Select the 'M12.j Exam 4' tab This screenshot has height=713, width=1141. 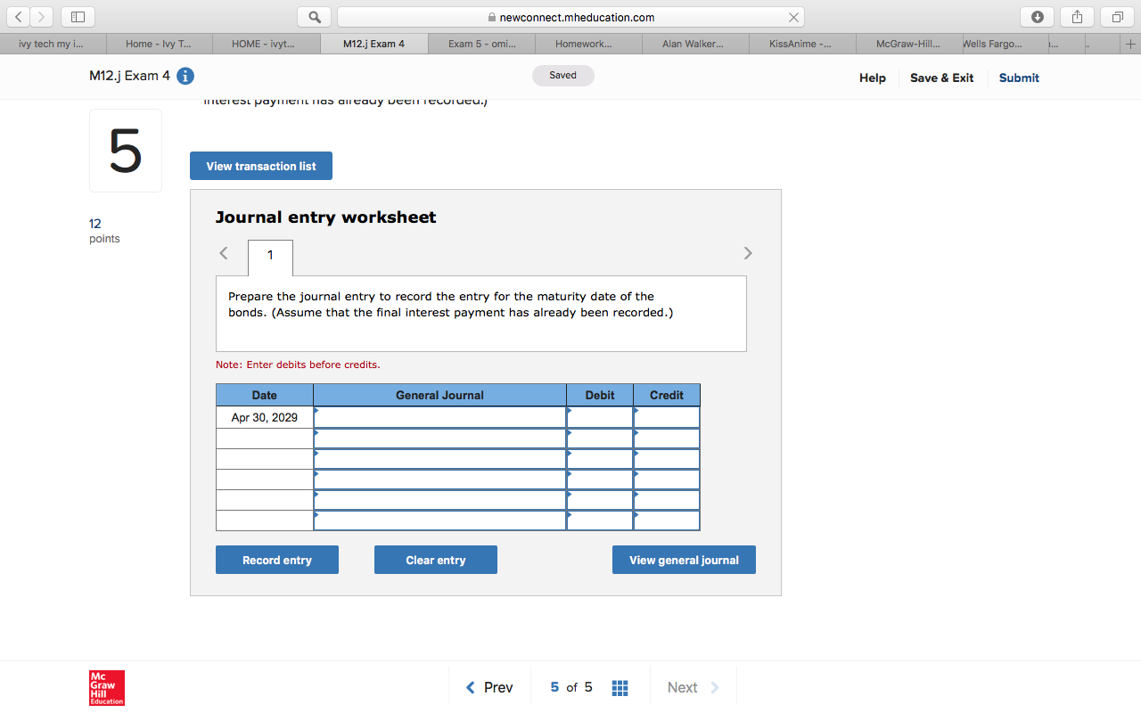point(373,44)
